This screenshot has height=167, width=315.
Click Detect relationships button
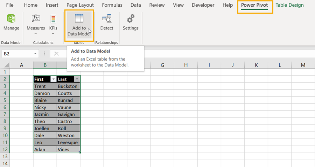tap(107, 22)
